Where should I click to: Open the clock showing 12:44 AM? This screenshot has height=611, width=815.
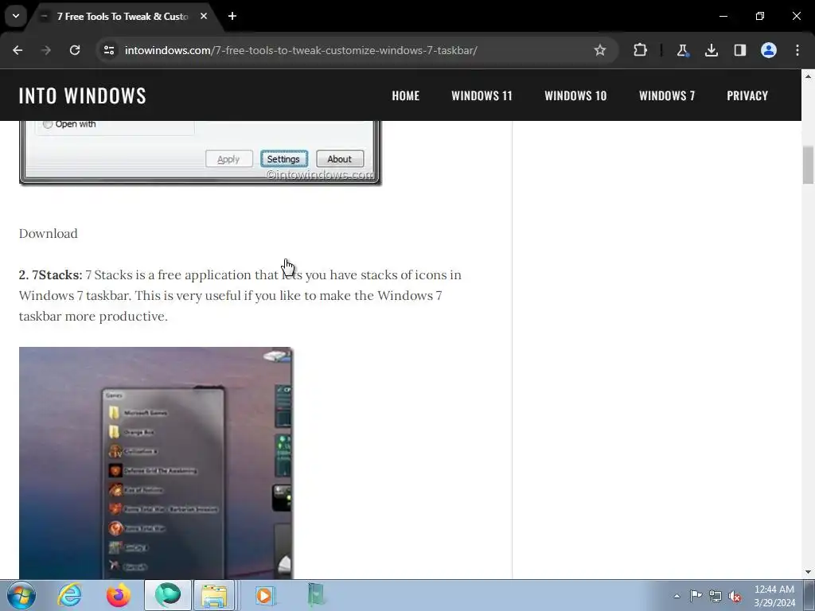point(774,595)
